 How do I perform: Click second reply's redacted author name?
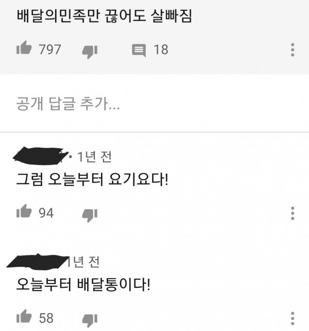click(x=38, y=261)
